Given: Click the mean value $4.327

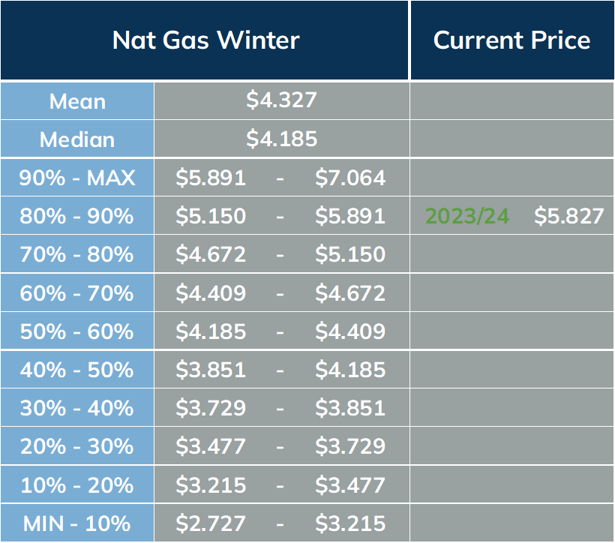Looking at the screenshot, I should (281, 100).
